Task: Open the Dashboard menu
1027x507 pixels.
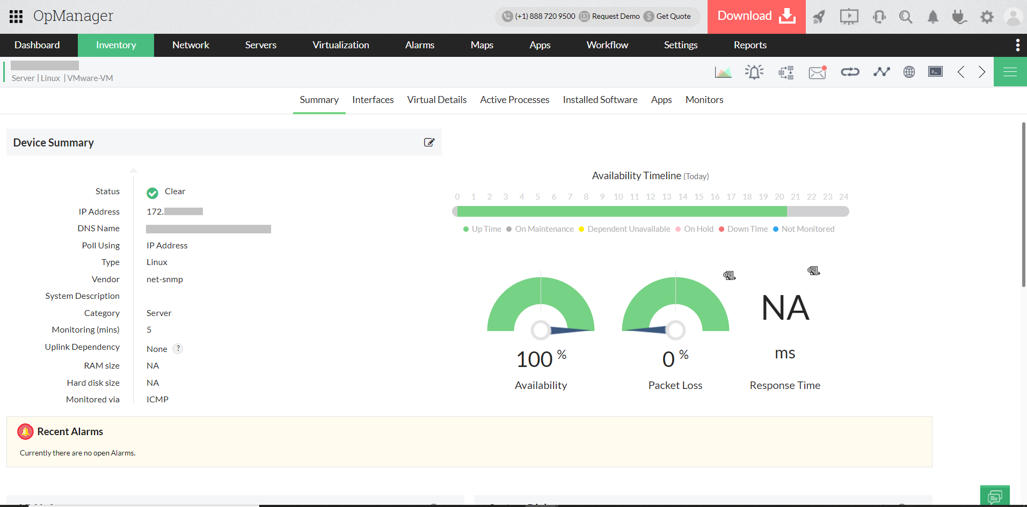Action: click(x=37, y=45)
